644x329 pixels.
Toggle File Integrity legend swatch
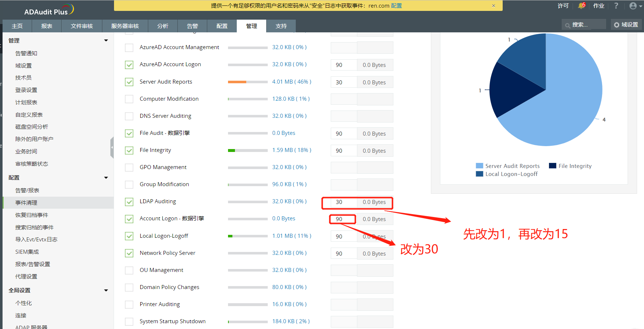[x=553, y=166]
